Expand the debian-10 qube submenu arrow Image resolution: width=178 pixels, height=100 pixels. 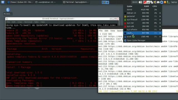pyautogui.click(x=160, y=13)
